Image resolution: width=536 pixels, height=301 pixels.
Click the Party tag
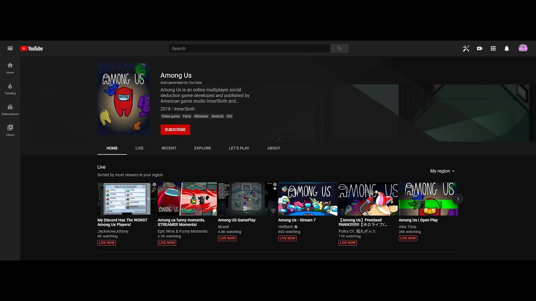click(187, 116)
